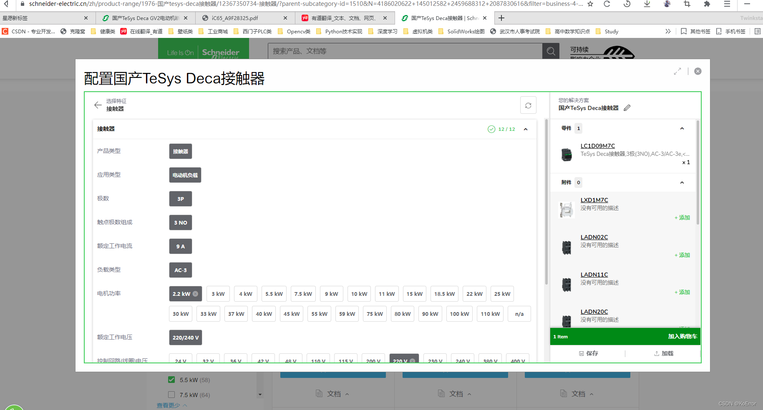The width and height of the screenshot is (763, 410).
Task: Expand the configurator dialog to full screen
Action: (x=677, y=72)
